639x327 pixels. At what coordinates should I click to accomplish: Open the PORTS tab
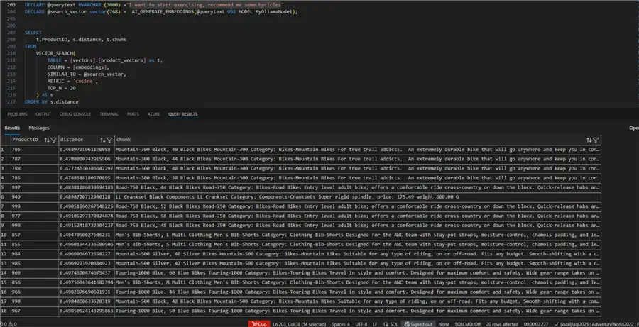133,114
